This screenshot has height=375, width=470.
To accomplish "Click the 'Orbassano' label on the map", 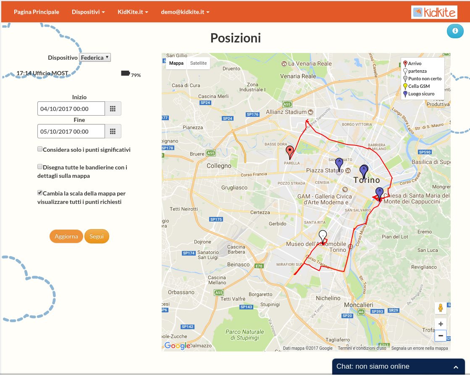I will (x=181, y=292).
